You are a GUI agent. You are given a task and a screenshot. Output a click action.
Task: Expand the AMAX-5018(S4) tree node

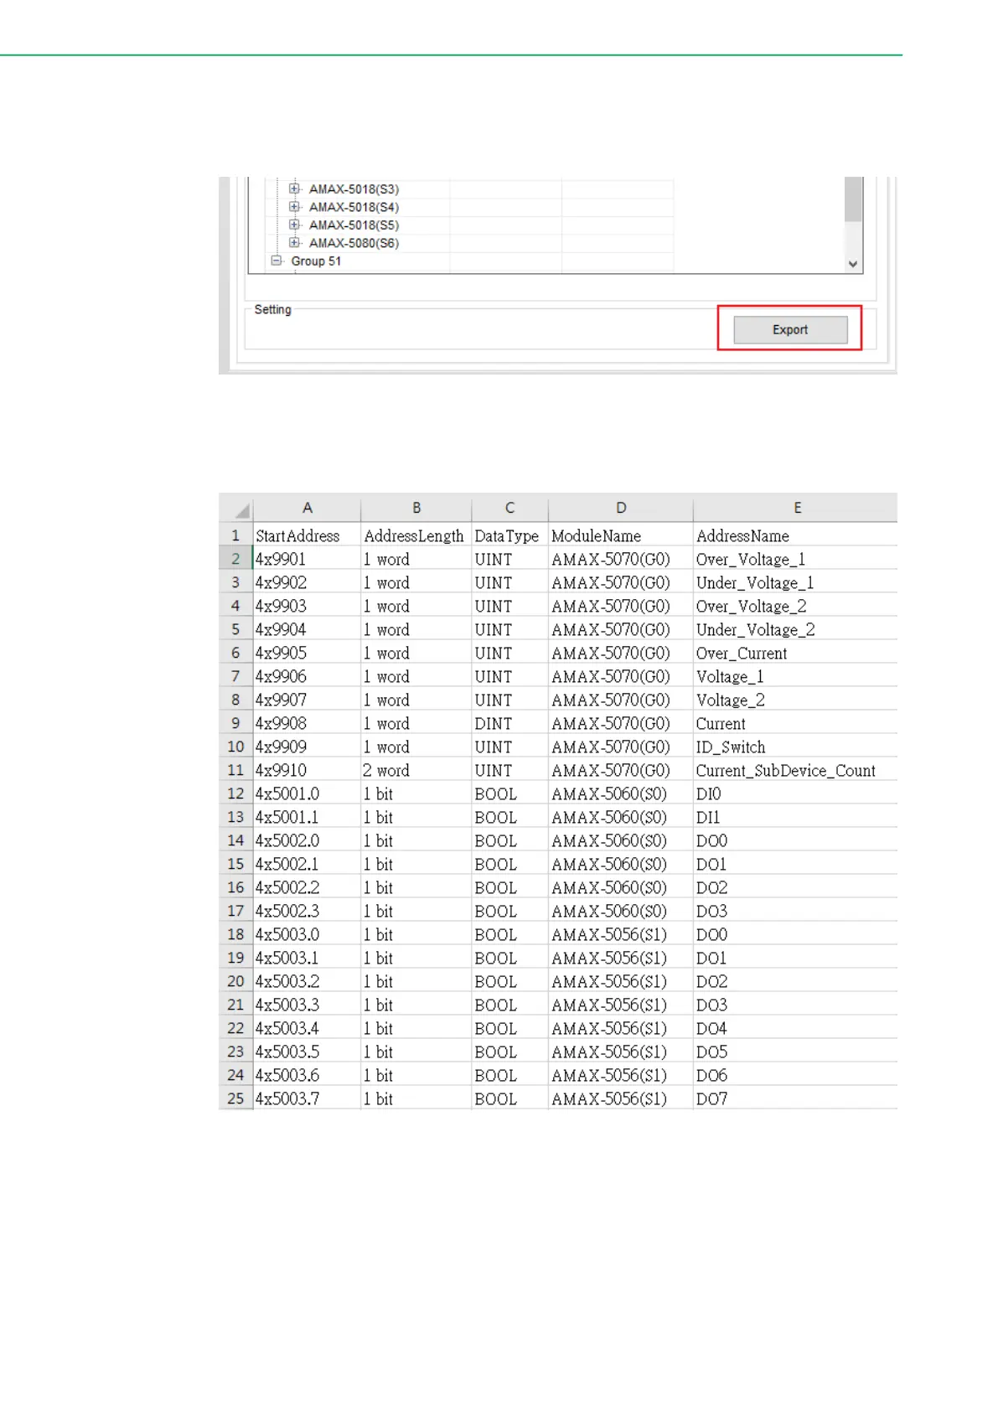coord(294,207)
